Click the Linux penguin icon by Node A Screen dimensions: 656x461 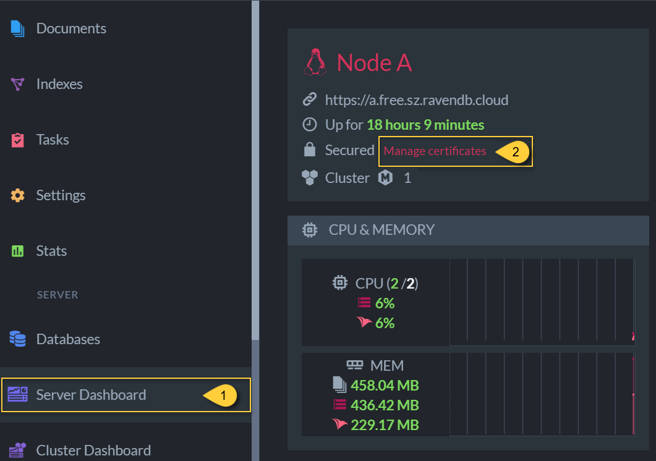(x=315, y=62)
